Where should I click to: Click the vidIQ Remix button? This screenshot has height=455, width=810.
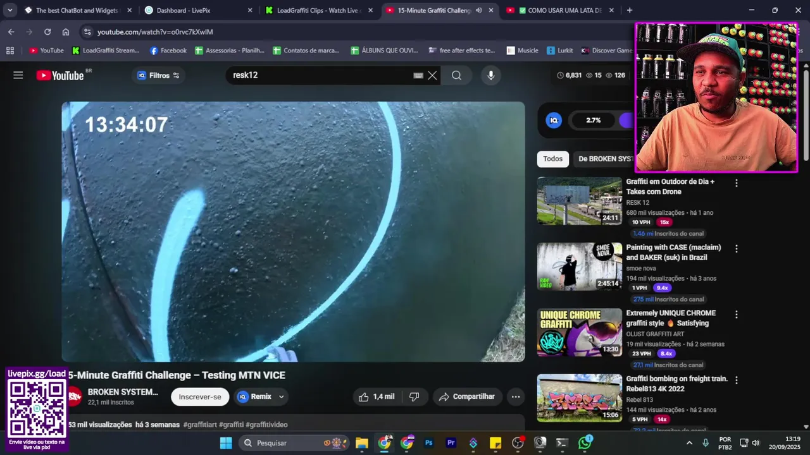coord(254,397)
